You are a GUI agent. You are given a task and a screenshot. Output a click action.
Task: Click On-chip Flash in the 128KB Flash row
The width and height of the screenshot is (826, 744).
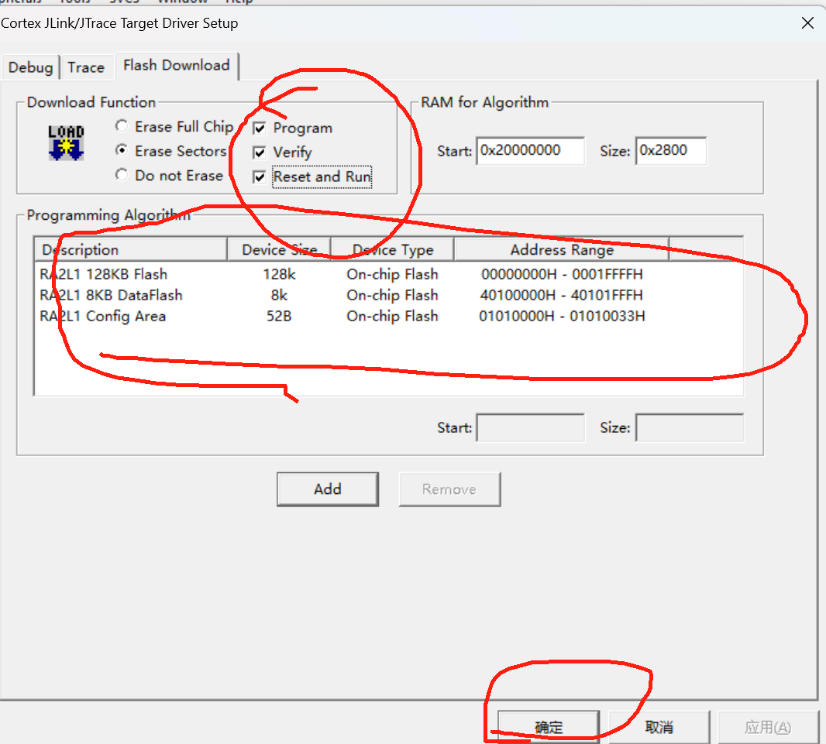pyautogui.click(x=392, y=274)
